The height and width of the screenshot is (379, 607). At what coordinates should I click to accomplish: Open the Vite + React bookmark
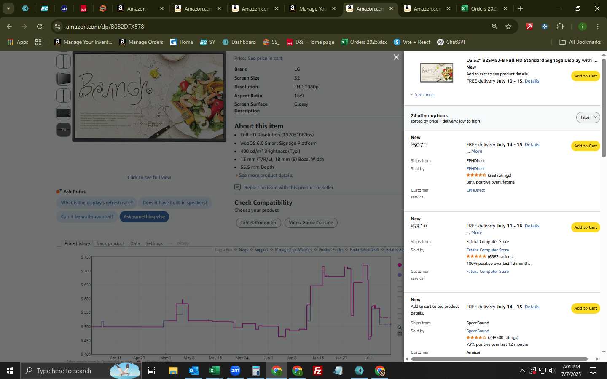[412, 42]
